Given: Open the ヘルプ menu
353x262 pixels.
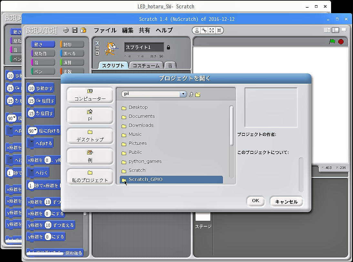Looking at the screenshot, I should tap(164, 30).
